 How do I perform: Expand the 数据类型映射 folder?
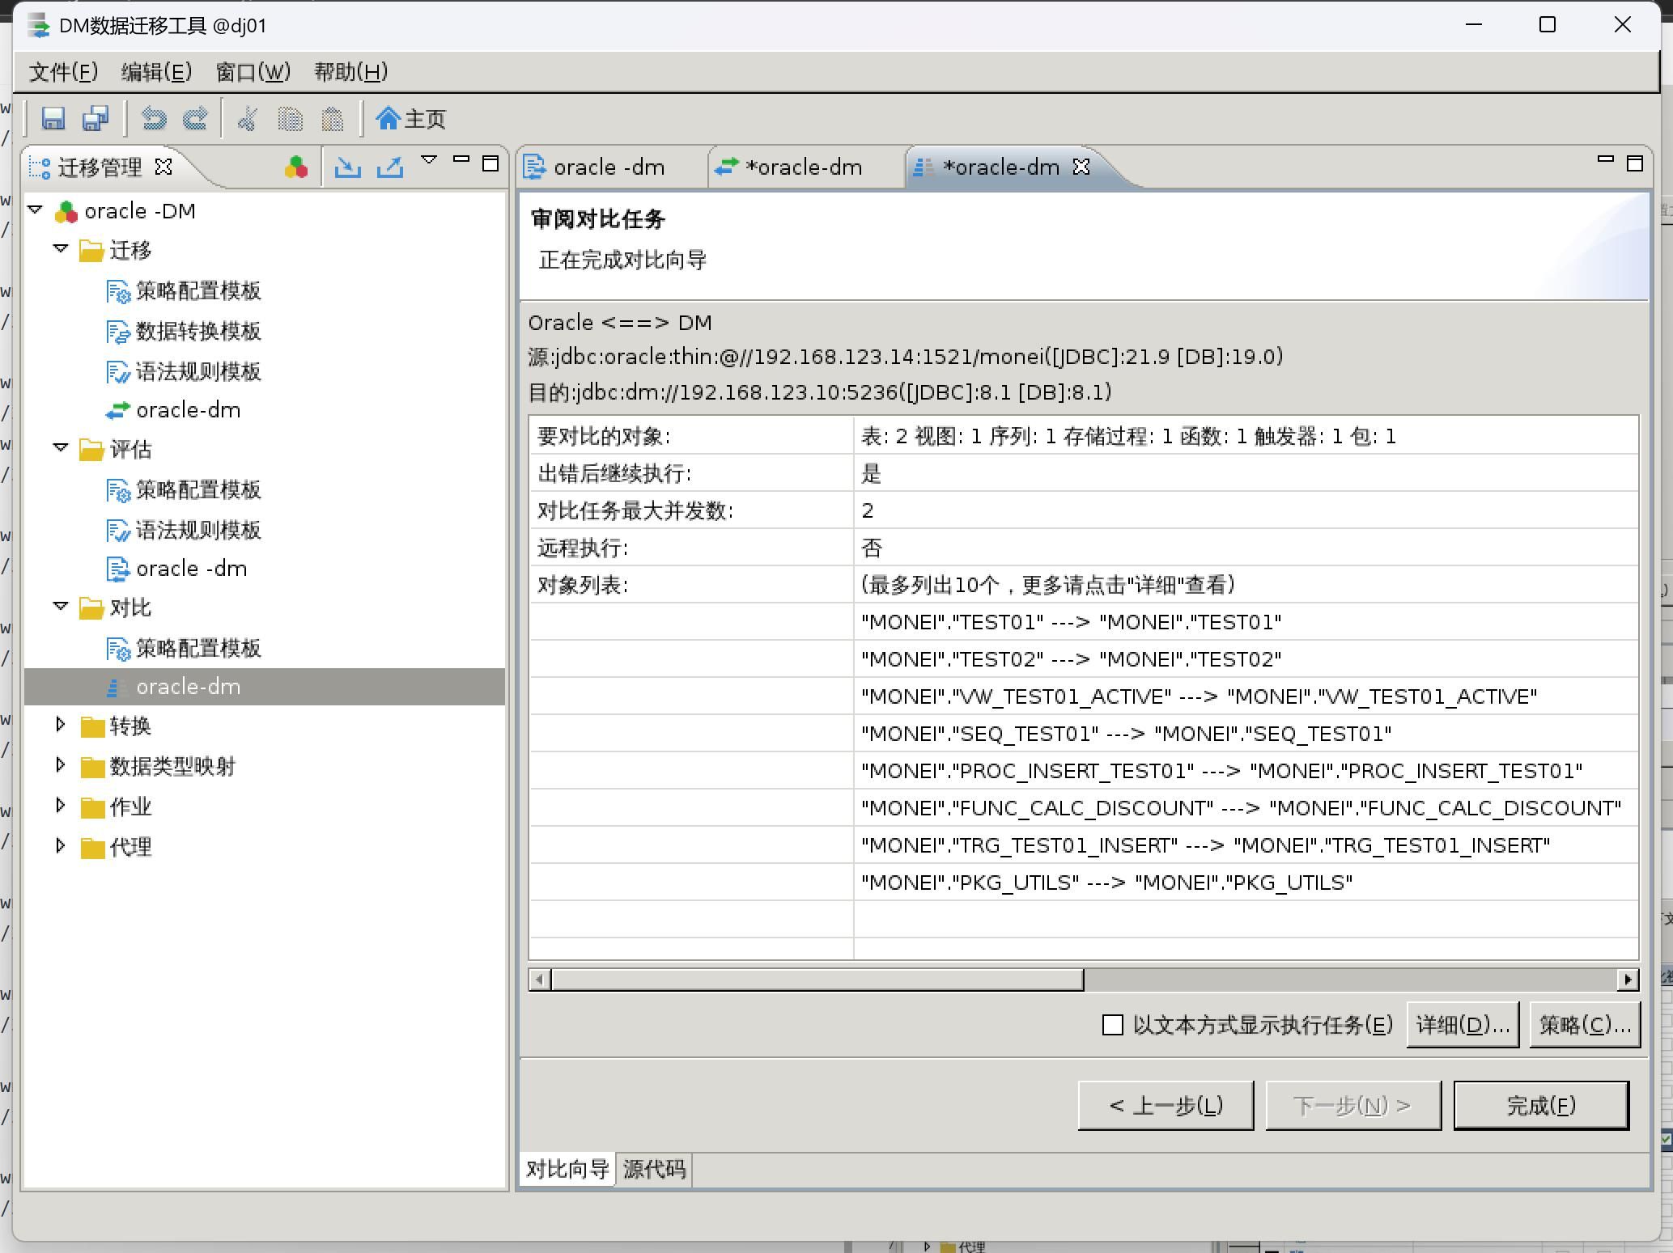(61, 764)
